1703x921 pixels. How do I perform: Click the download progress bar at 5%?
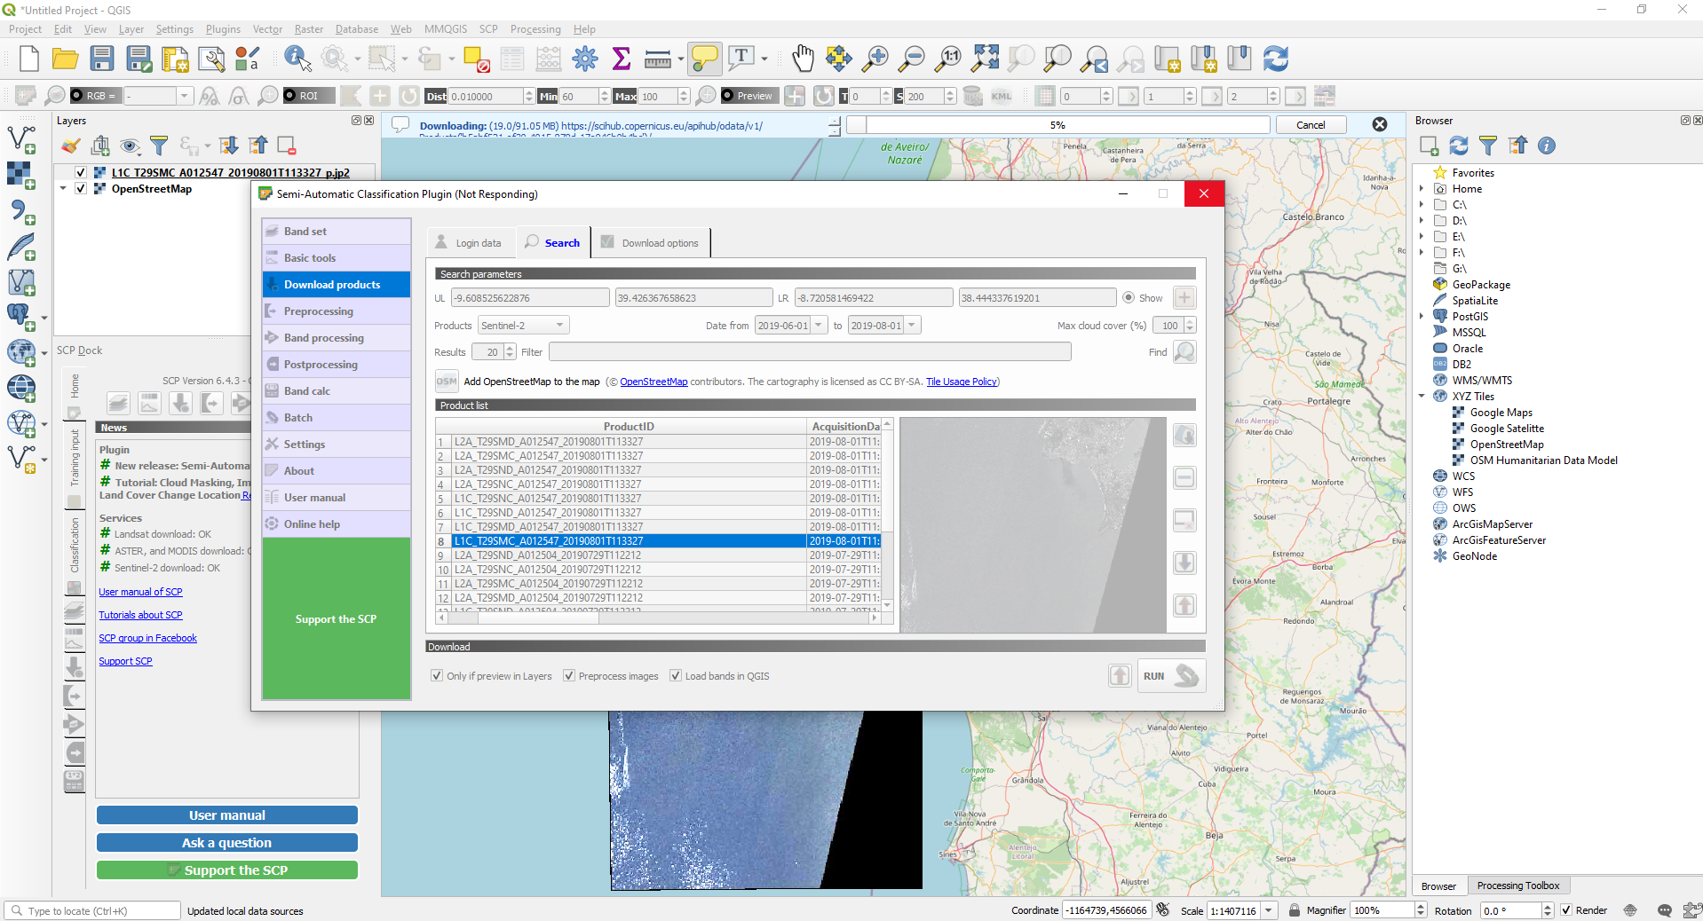pos(1057,125)
